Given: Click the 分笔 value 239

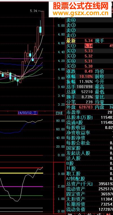Looking at the screenshot, I should click(89, 102).
